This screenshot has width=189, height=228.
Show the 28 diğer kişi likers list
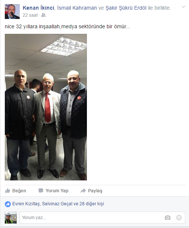(92, 204)
